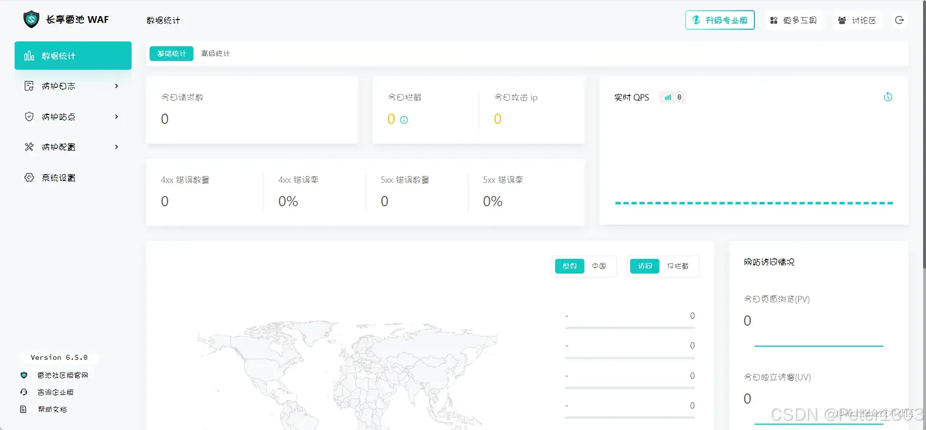The width and height of the screenshot is (926, 430).
Task: Open the 帮助文档 document icon link
Action: pos(23,409)
